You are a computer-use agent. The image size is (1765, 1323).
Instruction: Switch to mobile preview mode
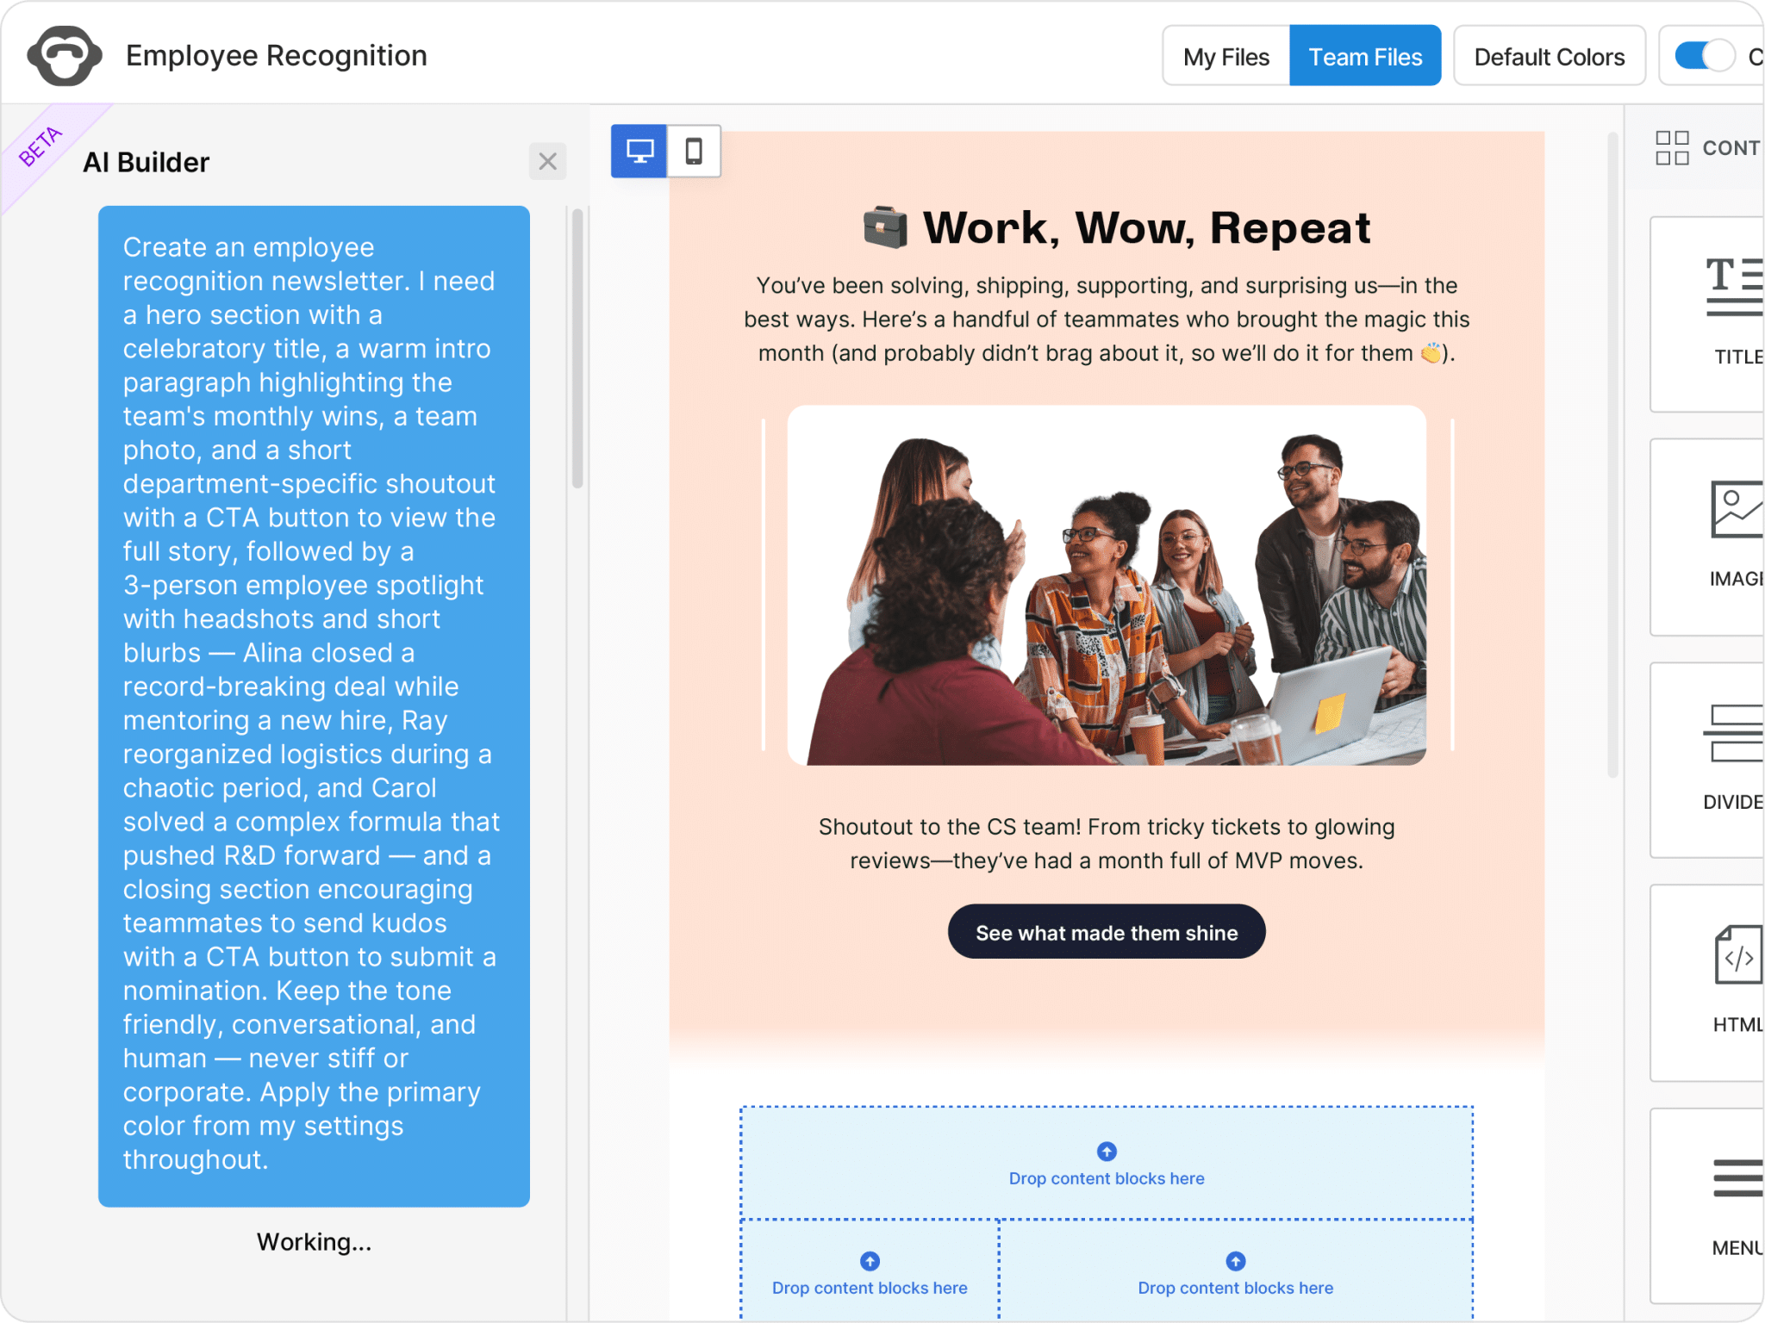pyautogui.click(x=694, y=152)
